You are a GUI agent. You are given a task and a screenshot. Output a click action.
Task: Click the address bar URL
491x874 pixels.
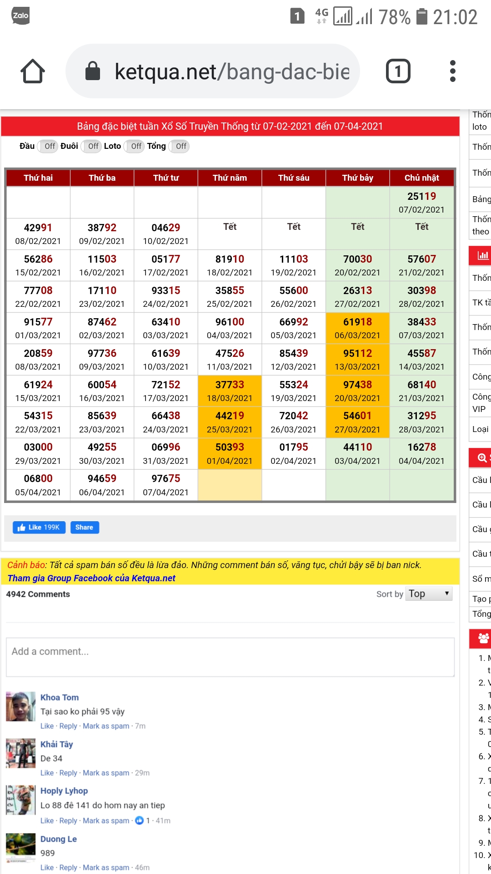(x=232, y=71)
